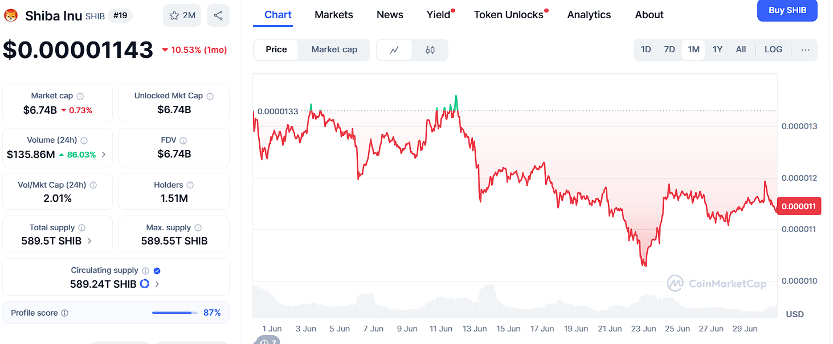The image size is (833, 344).
Task: Click the 87% profile score value
Action: pos(212,313)
